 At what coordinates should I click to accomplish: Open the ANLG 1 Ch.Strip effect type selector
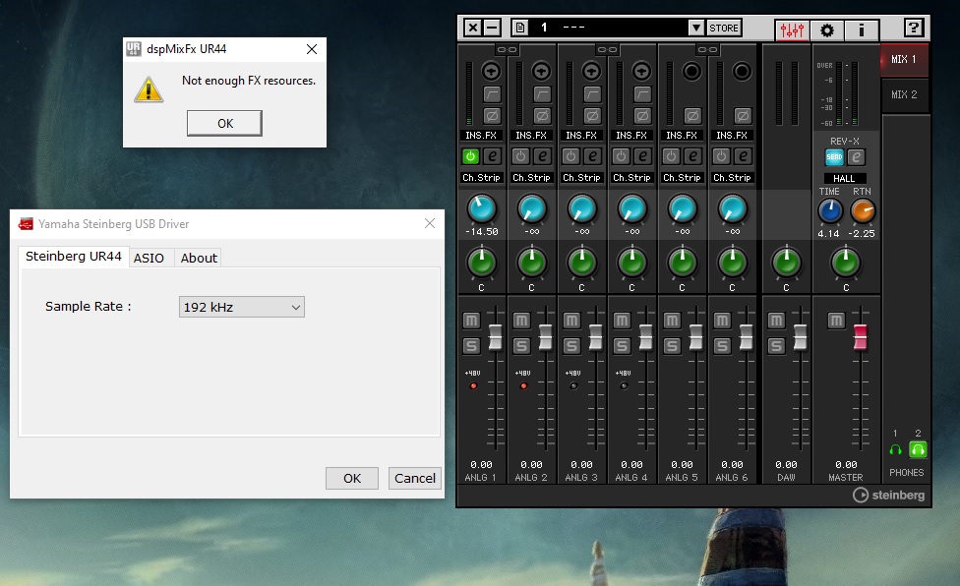(x=481, y=177)
